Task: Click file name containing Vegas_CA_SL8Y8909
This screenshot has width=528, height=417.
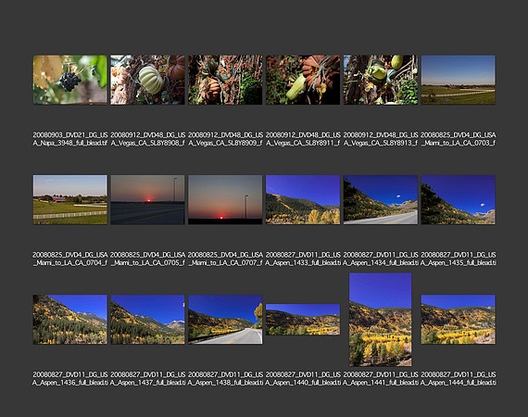Action: pyautogui.click(x=225, y=139)
